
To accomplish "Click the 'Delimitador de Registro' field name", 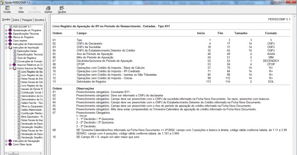I will (91, 82).
